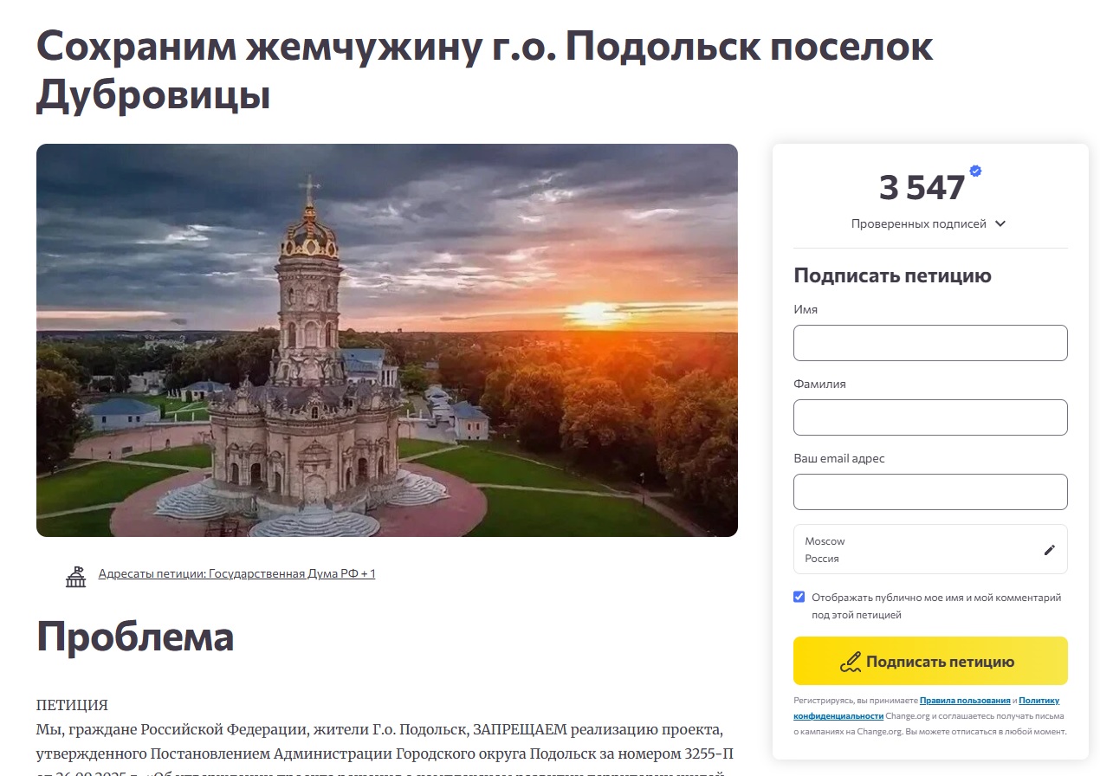This screenshot has width=1100, height=776.
Task: Click the yellow Подписать петицию button
Action: click(x=930, y=662)
